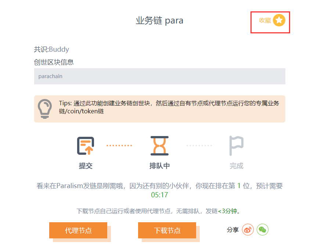The image size is (314, 249).
Task: Click the 代理节点 button
Action: pos(78,230)
